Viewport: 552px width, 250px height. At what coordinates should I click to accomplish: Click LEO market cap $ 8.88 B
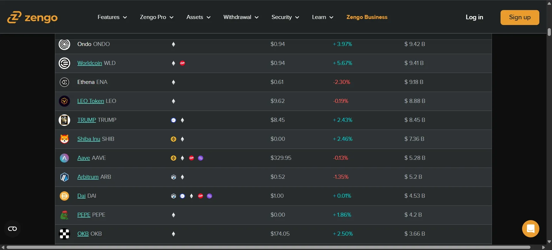415,101
